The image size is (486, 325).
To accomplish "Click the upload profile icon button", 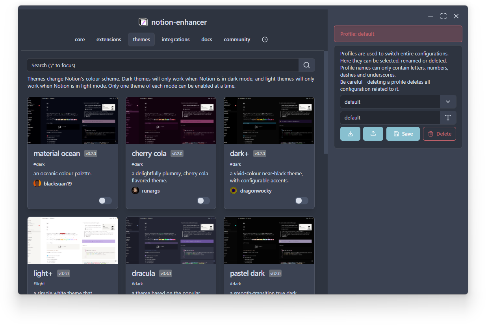I will [x=373, y=134].
